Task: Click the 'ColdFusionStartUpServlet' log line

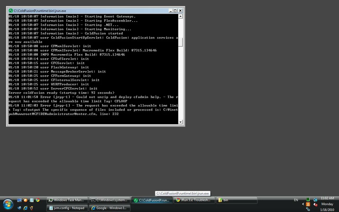Action: [x=93, y=40]
